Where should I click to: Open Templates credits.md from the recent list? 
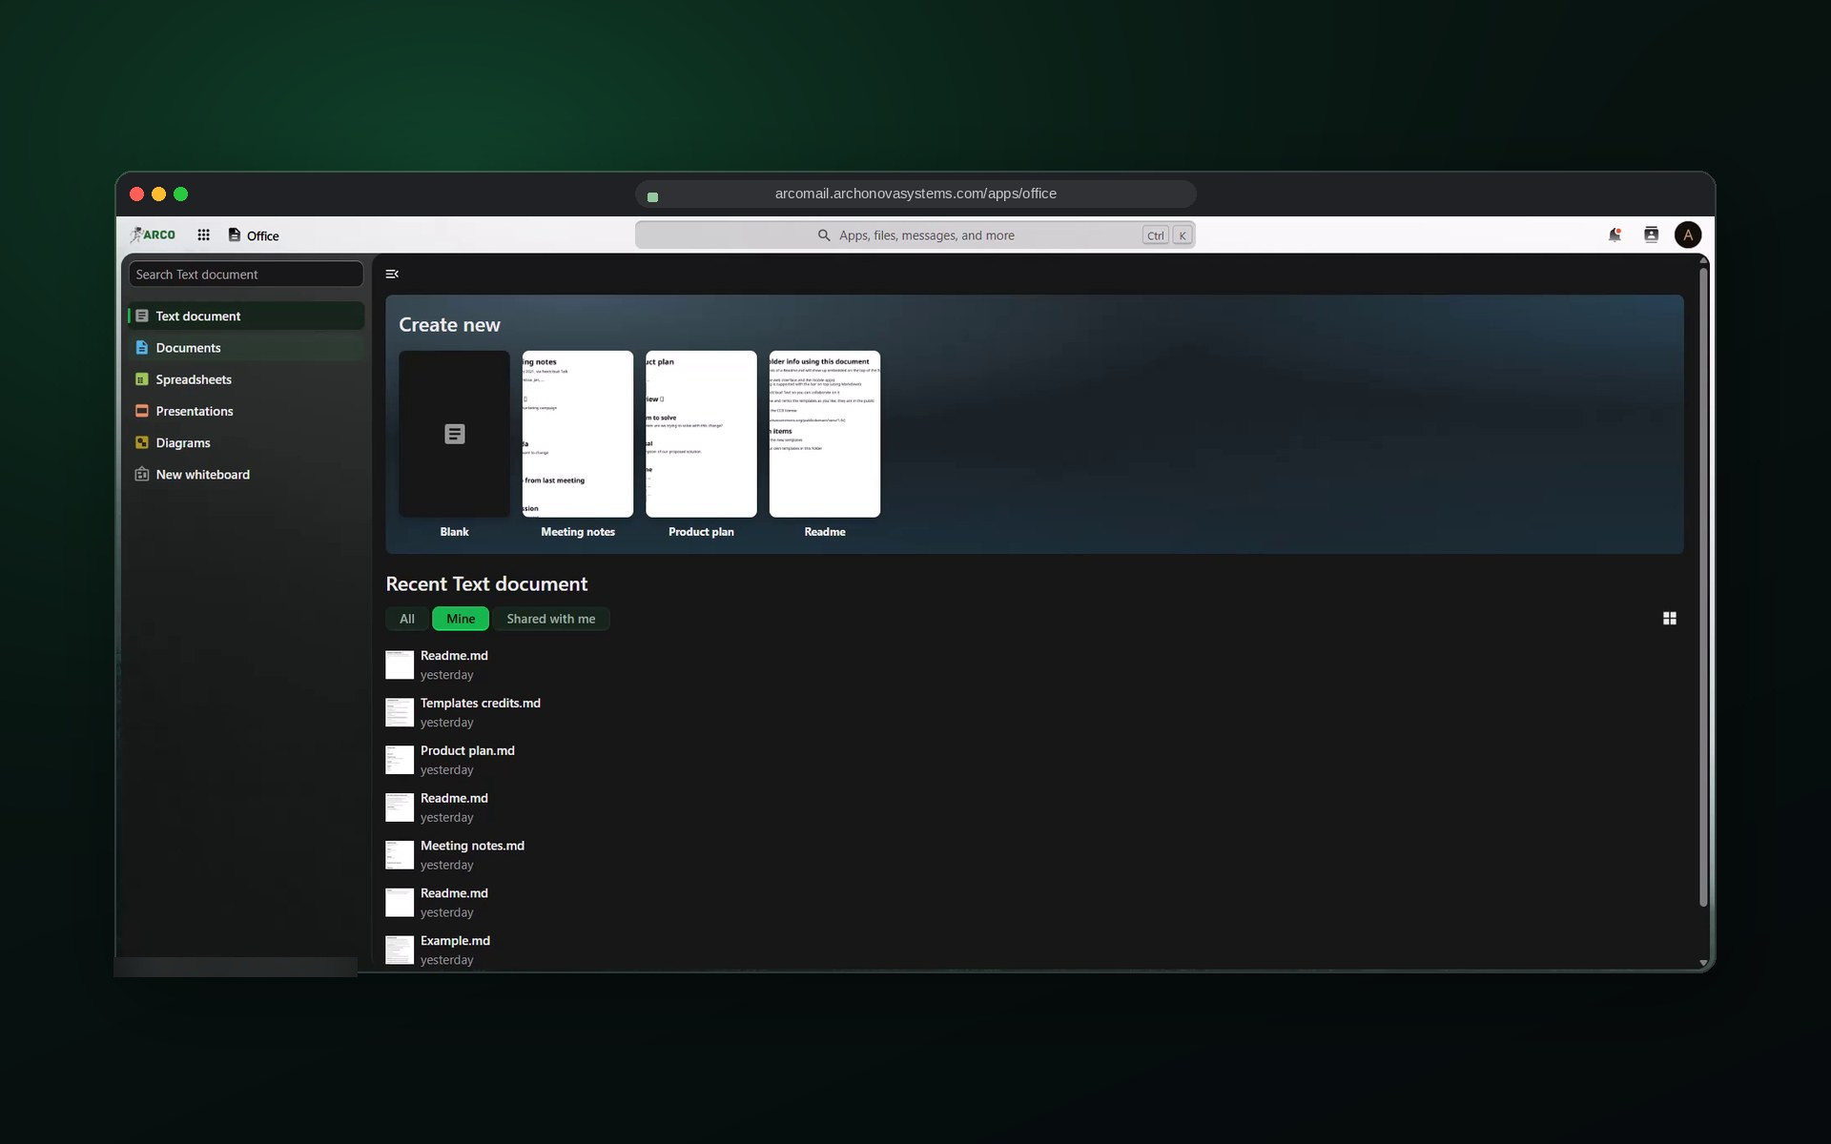[481, 703]
